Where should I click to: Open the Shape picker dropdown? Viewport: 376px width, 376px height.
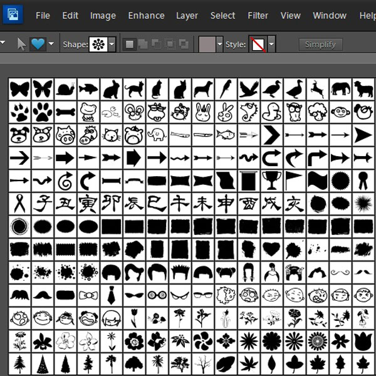112,44
